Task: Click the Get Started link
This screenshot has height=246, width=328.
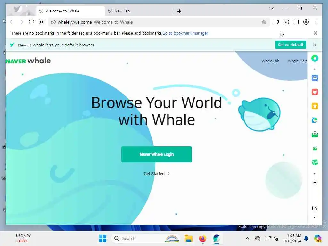Action: (x=156, y=174)
